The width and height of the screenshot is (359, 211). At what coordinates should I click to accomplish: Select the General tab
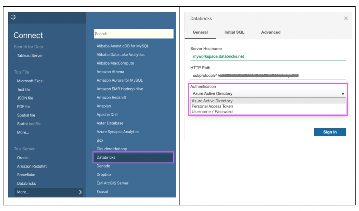(x=200, y=32)
